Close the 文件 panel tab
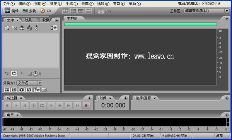The width and height of the screenshot is (232, 140). coord(17,20)
